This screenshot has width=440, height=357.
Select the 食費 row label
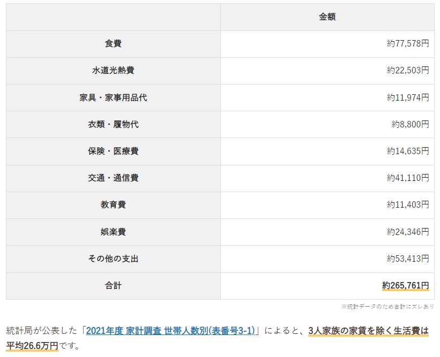click(113, 44)
